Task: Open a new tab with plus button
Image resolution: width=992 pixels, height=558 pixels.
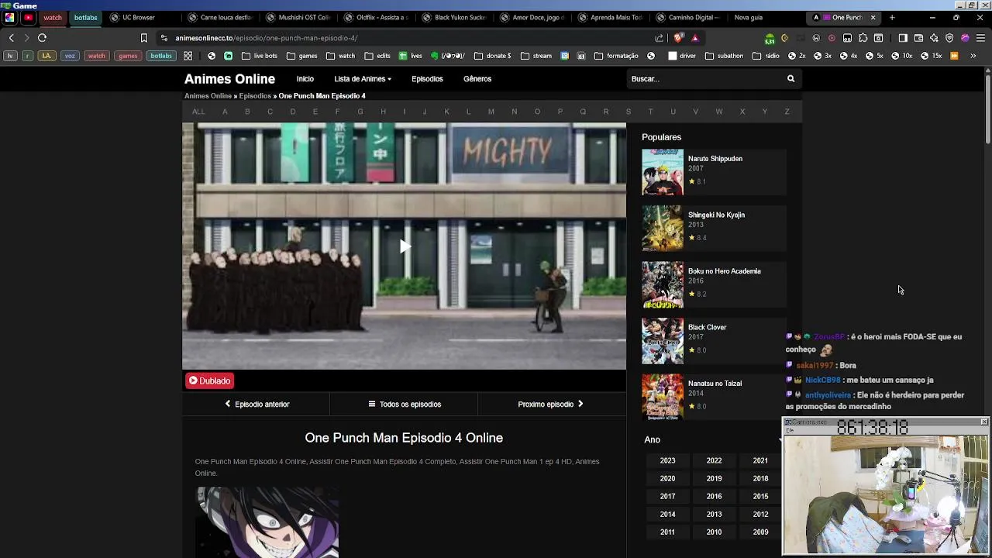Action: [892, 17]
